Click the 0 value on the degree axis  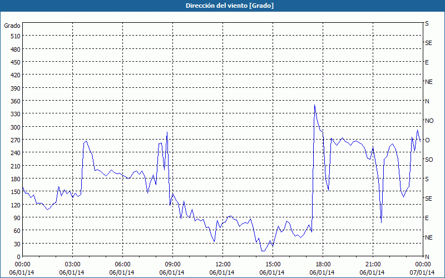(19, 257)
